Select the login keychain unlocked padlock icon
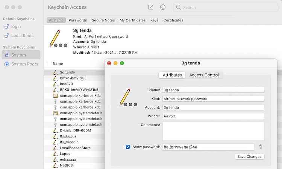Image resolution: width=282 pixels, height=169 pixels. (7, 27)
